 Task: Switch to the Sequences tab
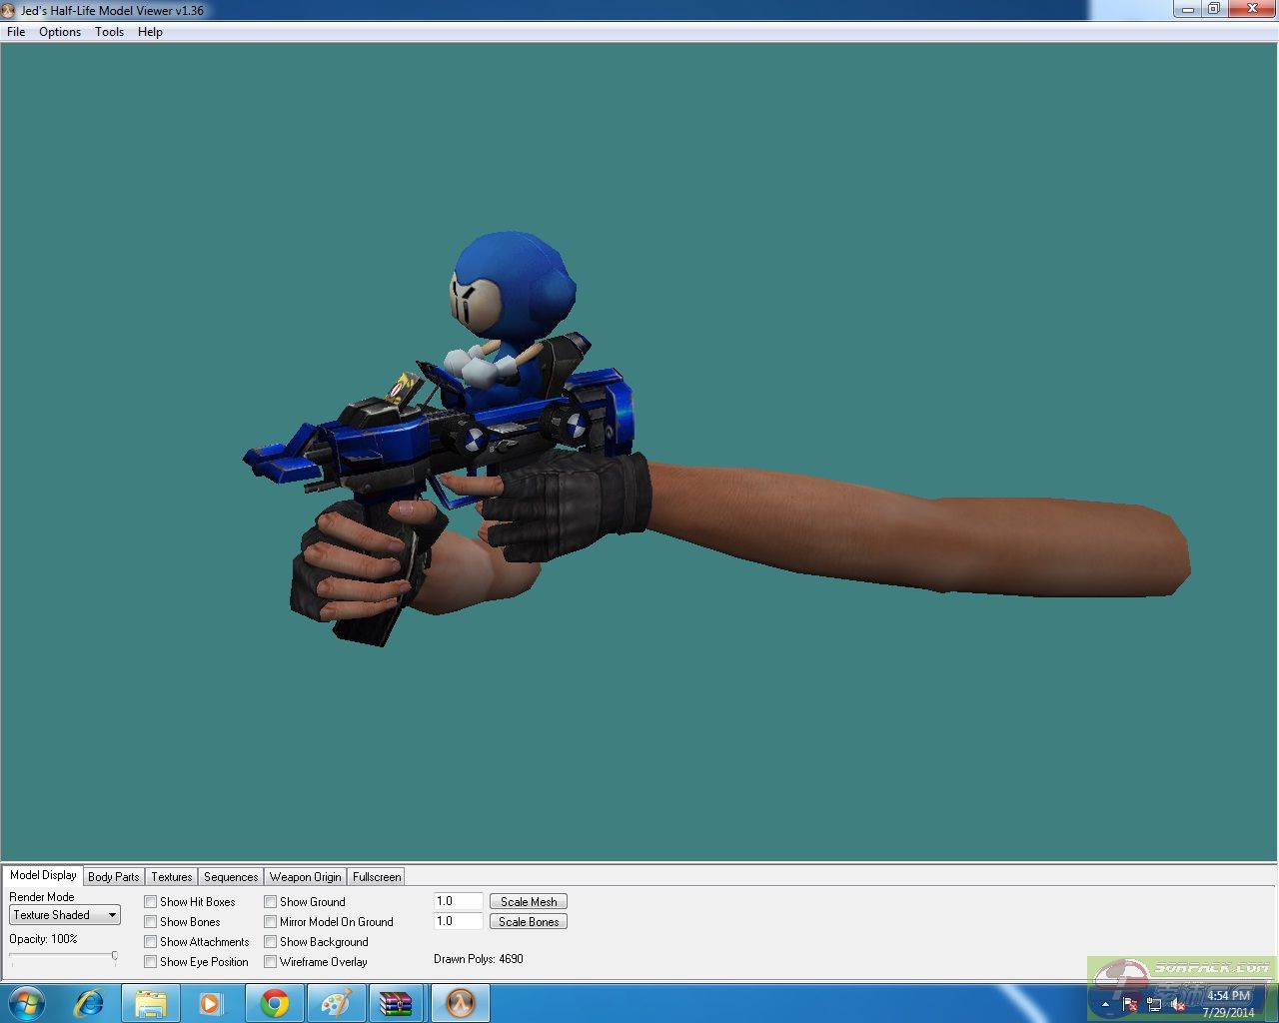[x=231, y=877]
